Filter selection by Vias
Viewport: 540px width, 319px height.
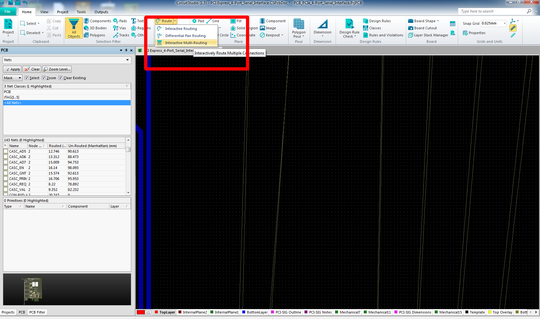click(120, 28)
